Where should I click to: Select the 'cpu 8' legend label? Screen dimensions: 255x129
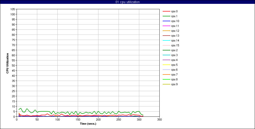tap(174, 79)
